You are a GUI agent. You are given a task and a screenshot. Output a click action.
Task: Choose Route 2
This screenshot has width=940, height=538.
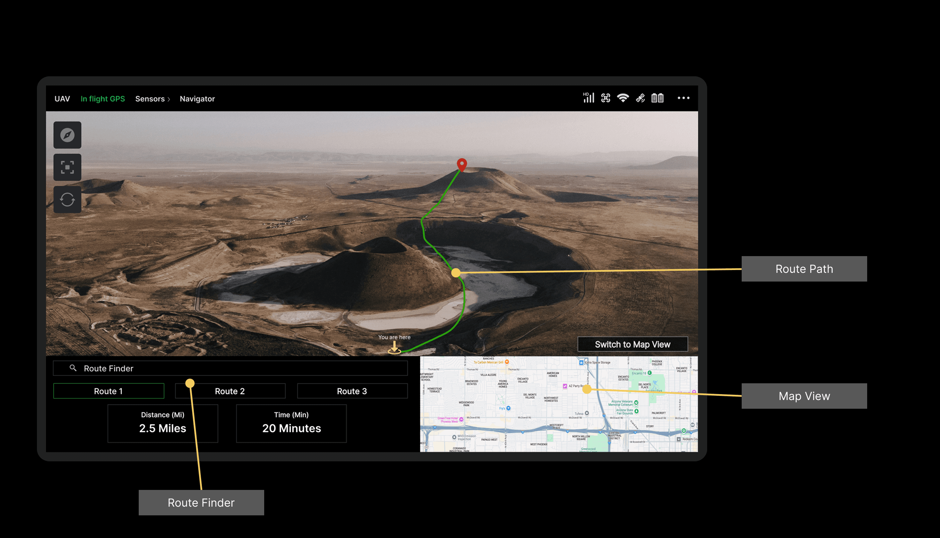click(x=230, y=391)
